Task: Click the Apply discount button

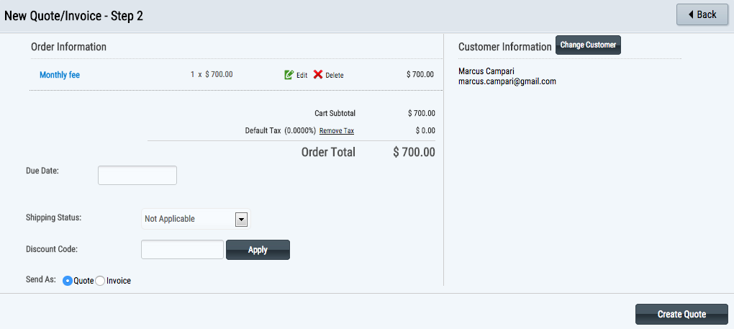Action: 258,249
